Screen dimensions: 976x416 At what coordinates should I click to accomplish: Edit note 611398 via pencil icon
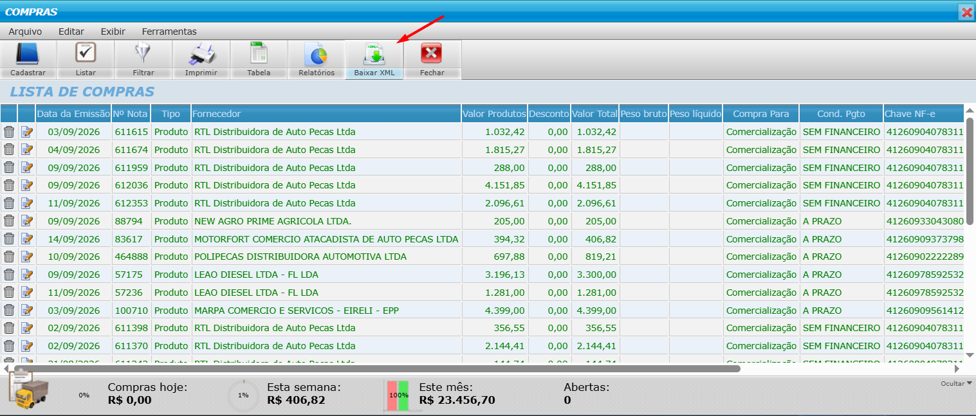pyautogui.click(x=26, y=328)
